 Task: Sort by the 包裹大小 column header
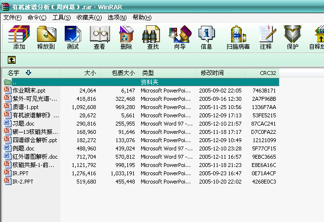(x=119, y=73)
